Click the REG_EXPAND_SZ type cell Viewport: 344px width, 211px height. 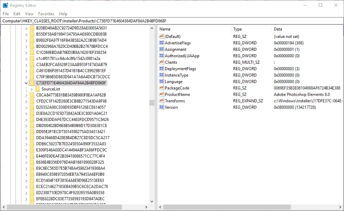248,101
